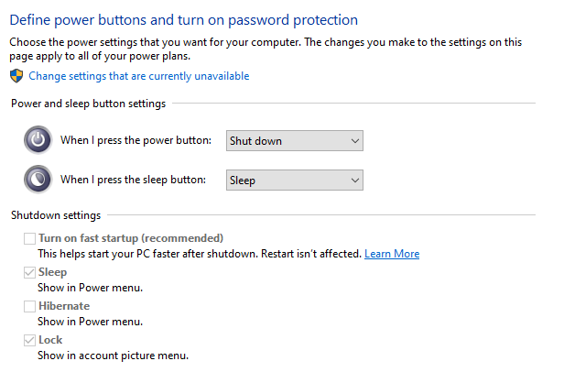Open Change settings that are currently unavailable
This screenshot has height=383, width=564.
click(139, 76)
